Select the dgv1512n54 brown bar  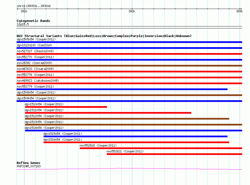(x=127, y=119)
